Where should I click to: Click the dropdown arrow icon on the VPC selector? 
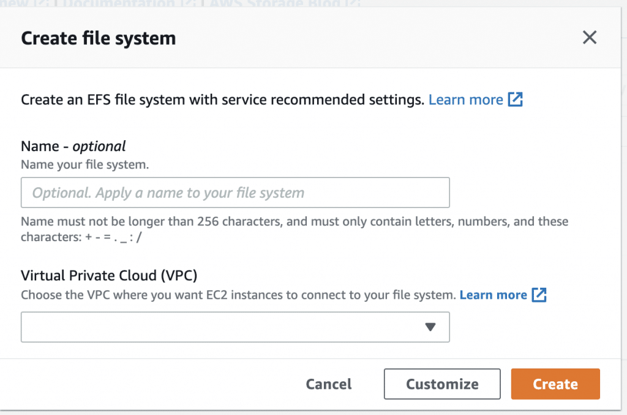(x=430, y=327)
